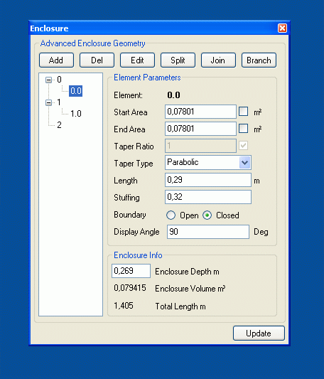324x379 pixels.
Task: Tick the Start Area checkbox
Action: click(x=243, y=112)
